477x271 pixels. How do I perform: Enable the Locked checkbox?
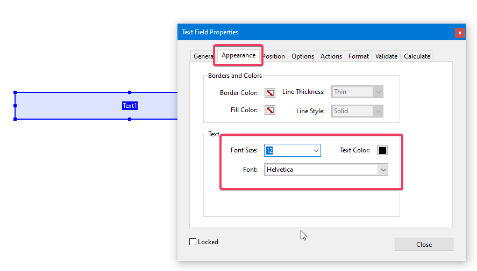click(x=193, y=242)
